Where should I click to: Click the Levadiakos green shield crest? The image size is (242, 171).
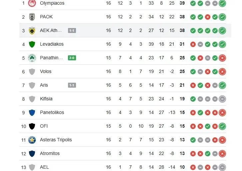32,44
